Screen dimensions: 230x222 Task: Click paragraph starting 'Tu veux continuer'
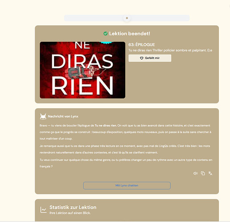click(126, 163)
